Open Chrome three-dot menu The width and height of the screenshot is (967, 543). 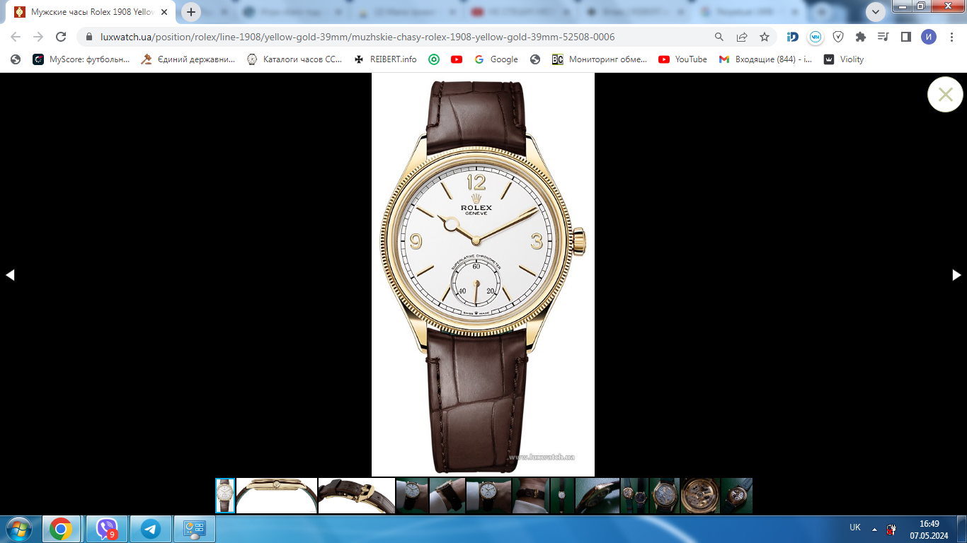(951, 37)
